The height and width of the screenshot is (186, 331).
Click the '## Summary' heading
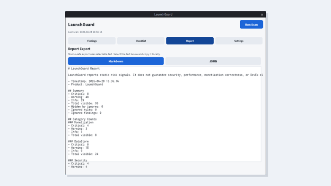76,91
